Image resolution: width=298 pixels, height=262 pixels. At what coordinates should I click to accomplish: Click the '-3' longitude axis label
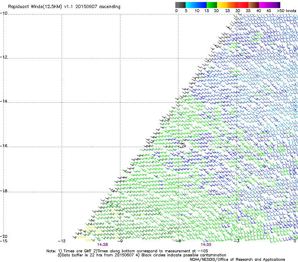[x=237, y=241]
